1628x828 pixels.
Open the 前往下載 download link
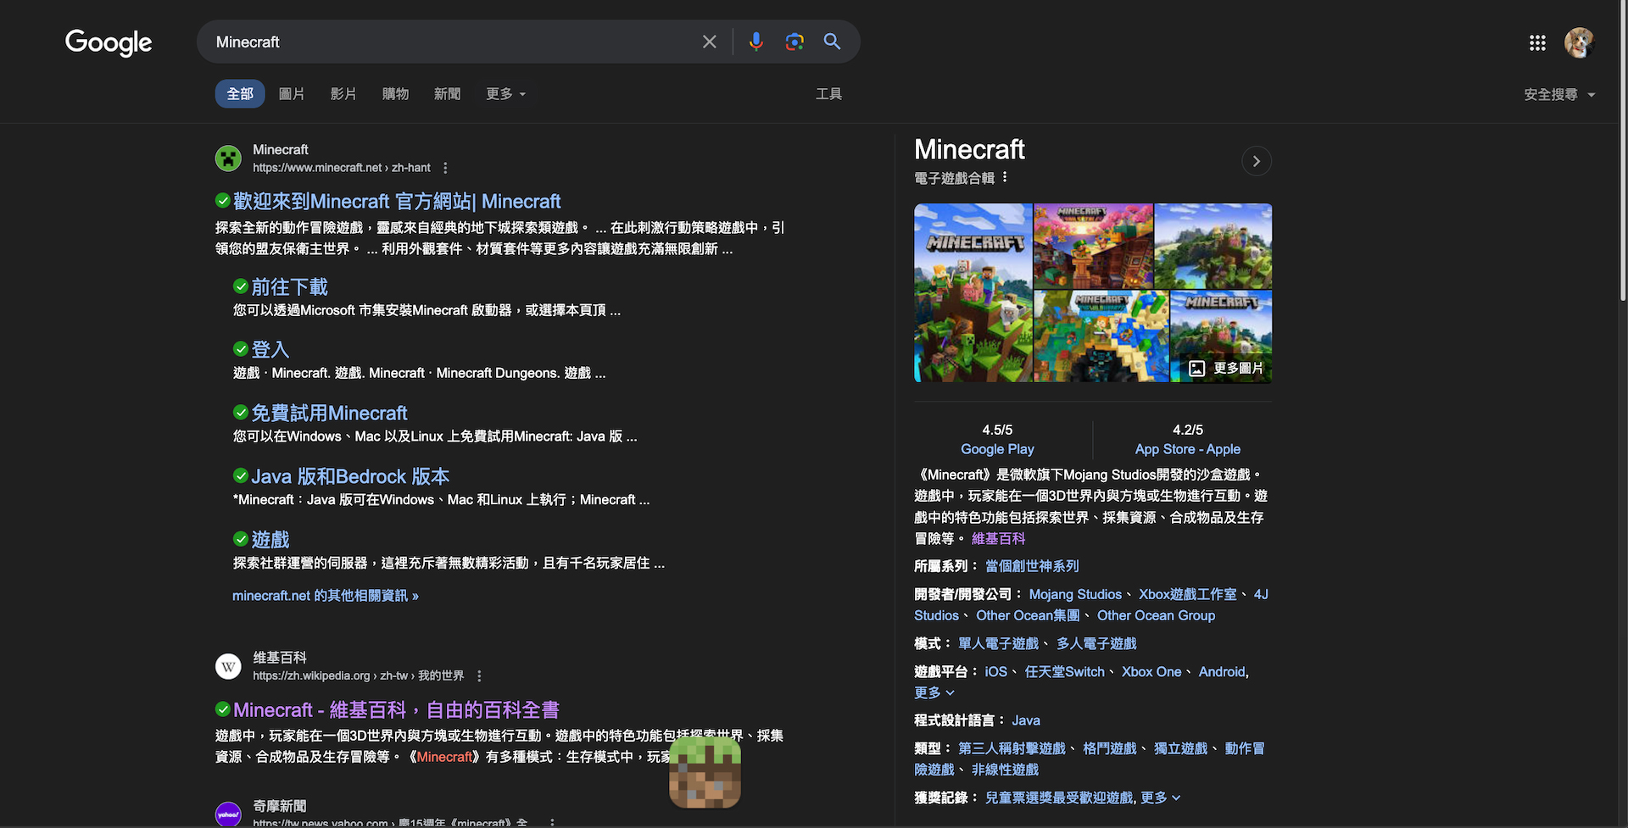[x=289, y=287]
